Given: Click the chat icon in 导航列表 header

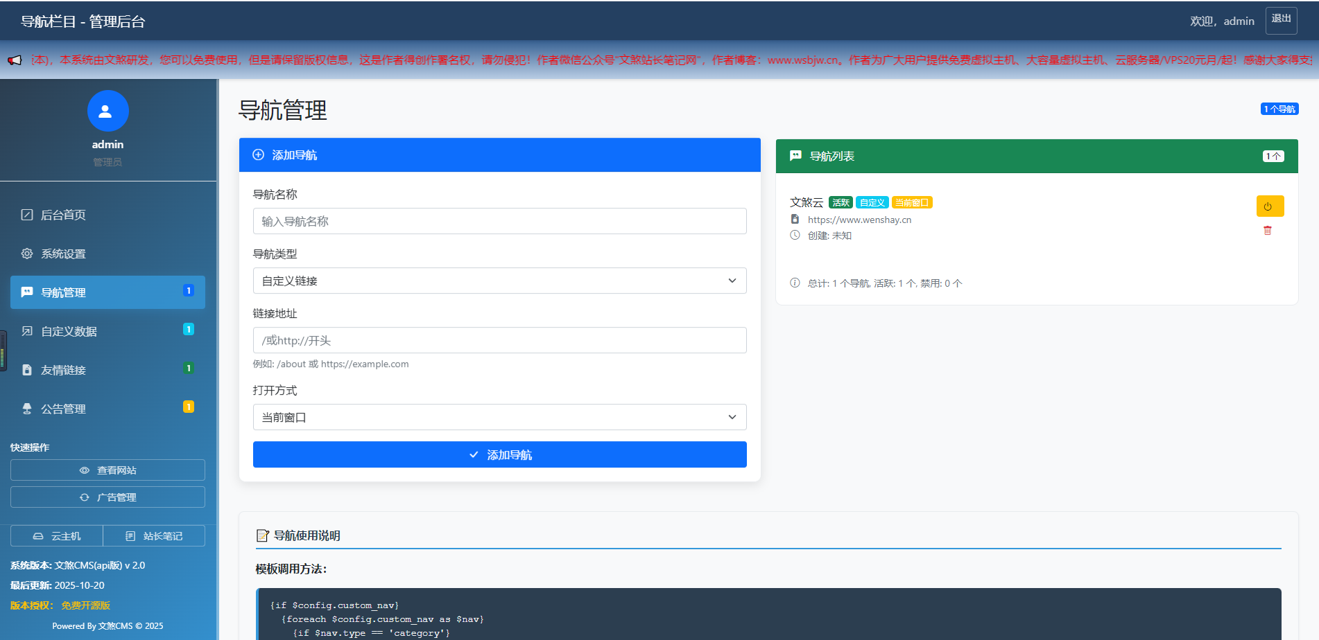Looking at the screenshot, I should click(x=795, y=156).
